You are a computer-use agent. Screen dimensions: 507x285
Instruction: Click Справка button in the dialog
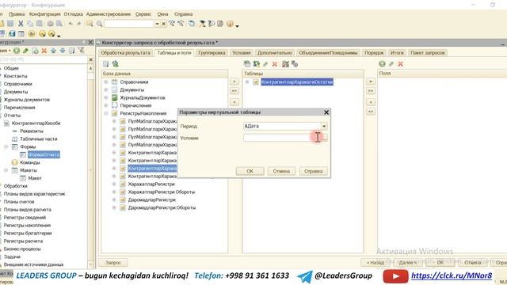[x=313, y=171]
